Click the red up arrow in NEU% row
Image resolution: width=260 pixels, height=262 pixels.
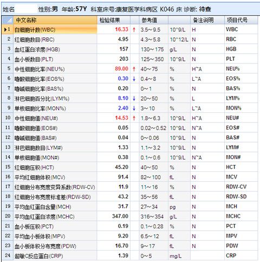pyautogui.click(x=134, y=69)
